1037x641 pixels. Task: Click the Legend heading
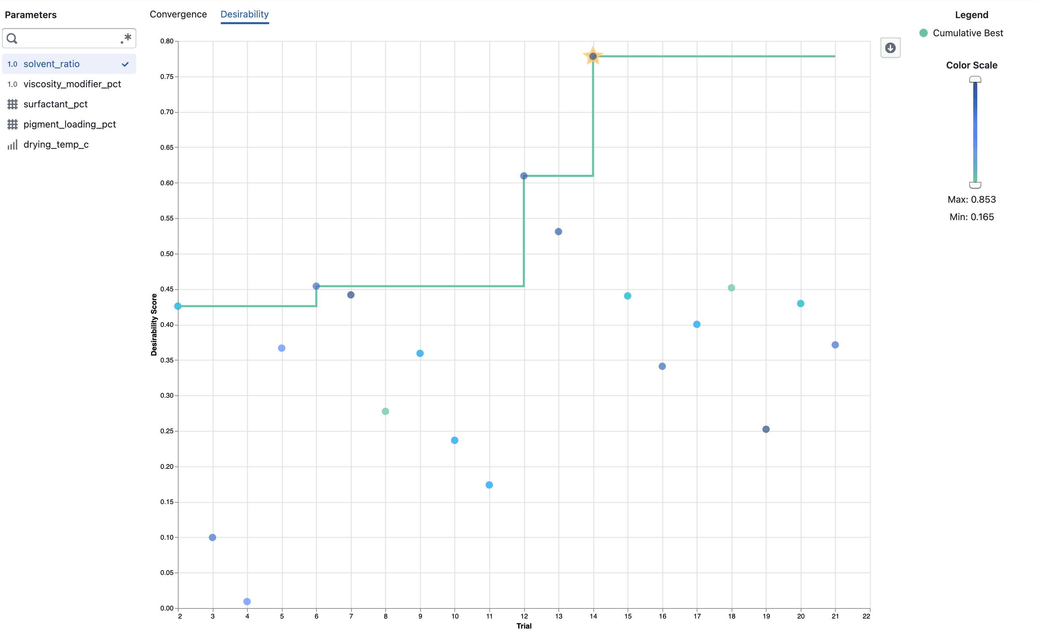tap(971, 15)
